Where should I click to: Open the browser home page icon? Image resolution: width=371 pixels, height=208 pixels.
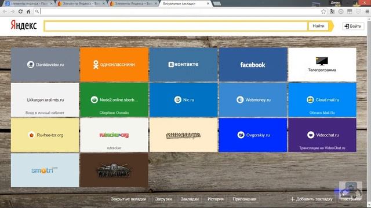coord(28,12)
